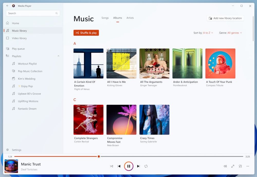Screen dimensions: 257x177
Task: Click the search magnifier icon
Action: pyautogui.click(x=57, y=13)
